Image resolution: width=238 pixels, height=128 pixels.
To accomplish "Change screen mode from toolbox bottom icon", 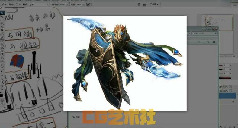I will 2,104.
